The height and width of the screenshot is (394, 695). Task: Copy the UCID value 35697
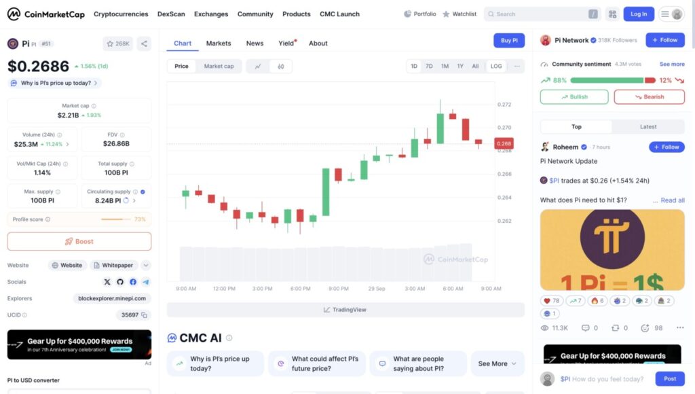(144, 315)
